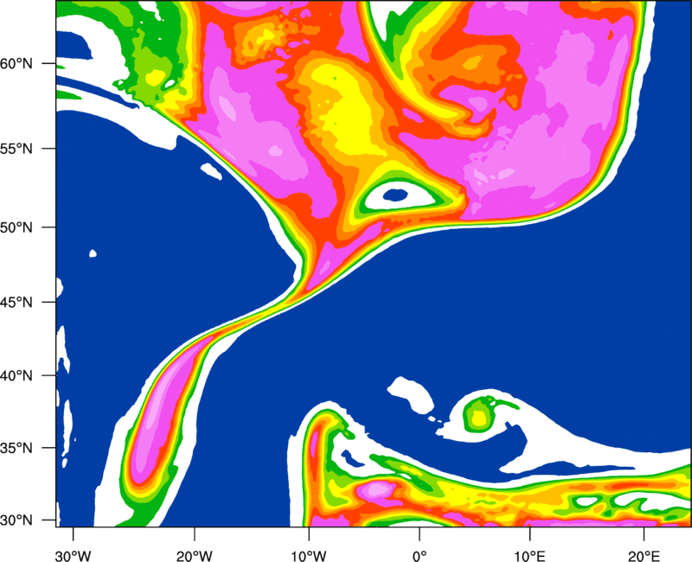Click the 60°N latitude label

click(x=16, y=64)
